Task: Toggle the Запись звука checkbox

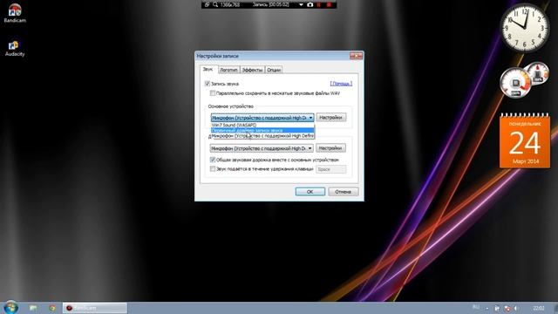Action: pos(208,84)
